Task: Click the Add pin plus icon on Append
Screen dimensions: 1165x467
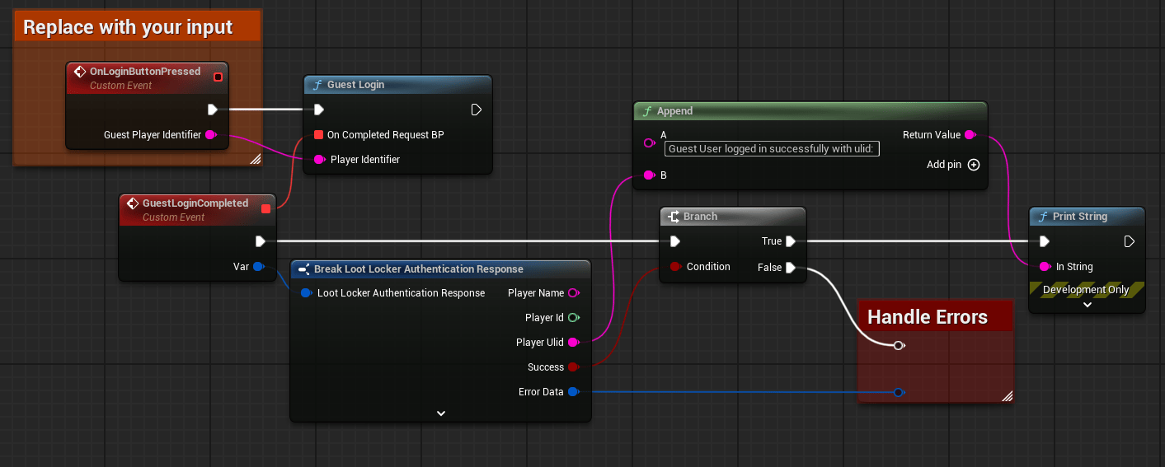Action: (x=974, y=165)
